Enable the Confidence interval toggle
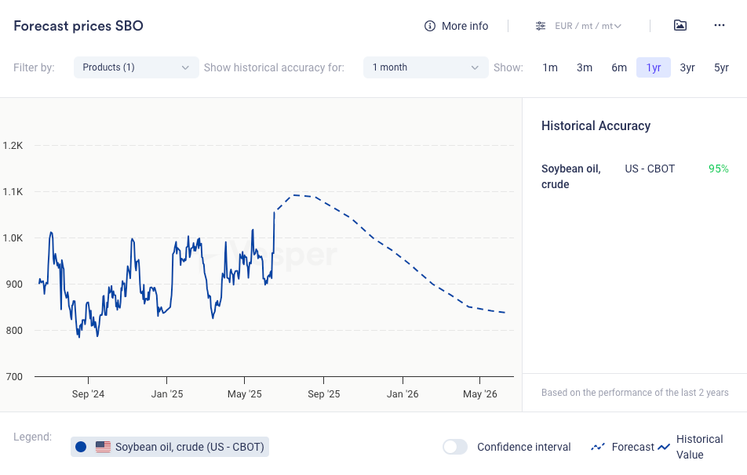747x475 pixels. [x=455, y=447]
